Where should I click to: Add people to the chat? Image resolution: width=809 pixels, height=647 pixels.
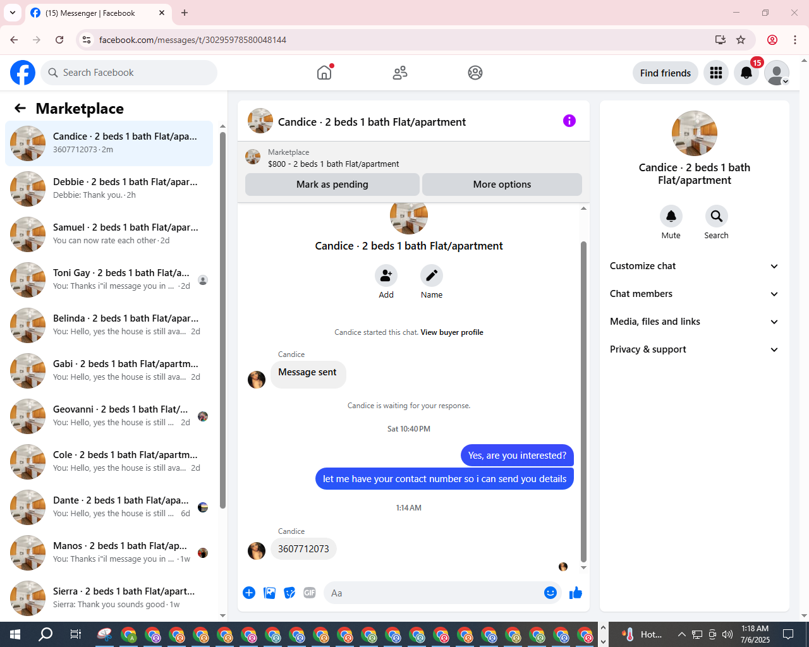[386, 275]
